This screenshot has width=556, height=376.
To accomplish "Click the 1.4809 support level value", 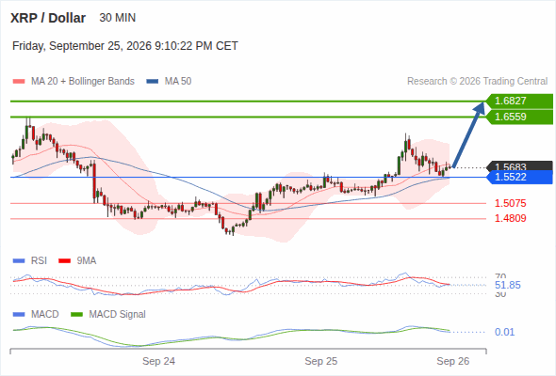I will pos(510,218).
